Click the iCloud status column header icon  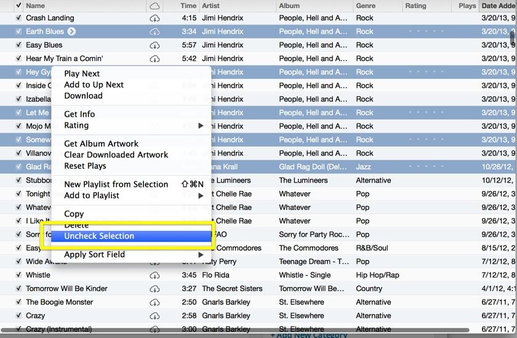[x=154, y=6]
